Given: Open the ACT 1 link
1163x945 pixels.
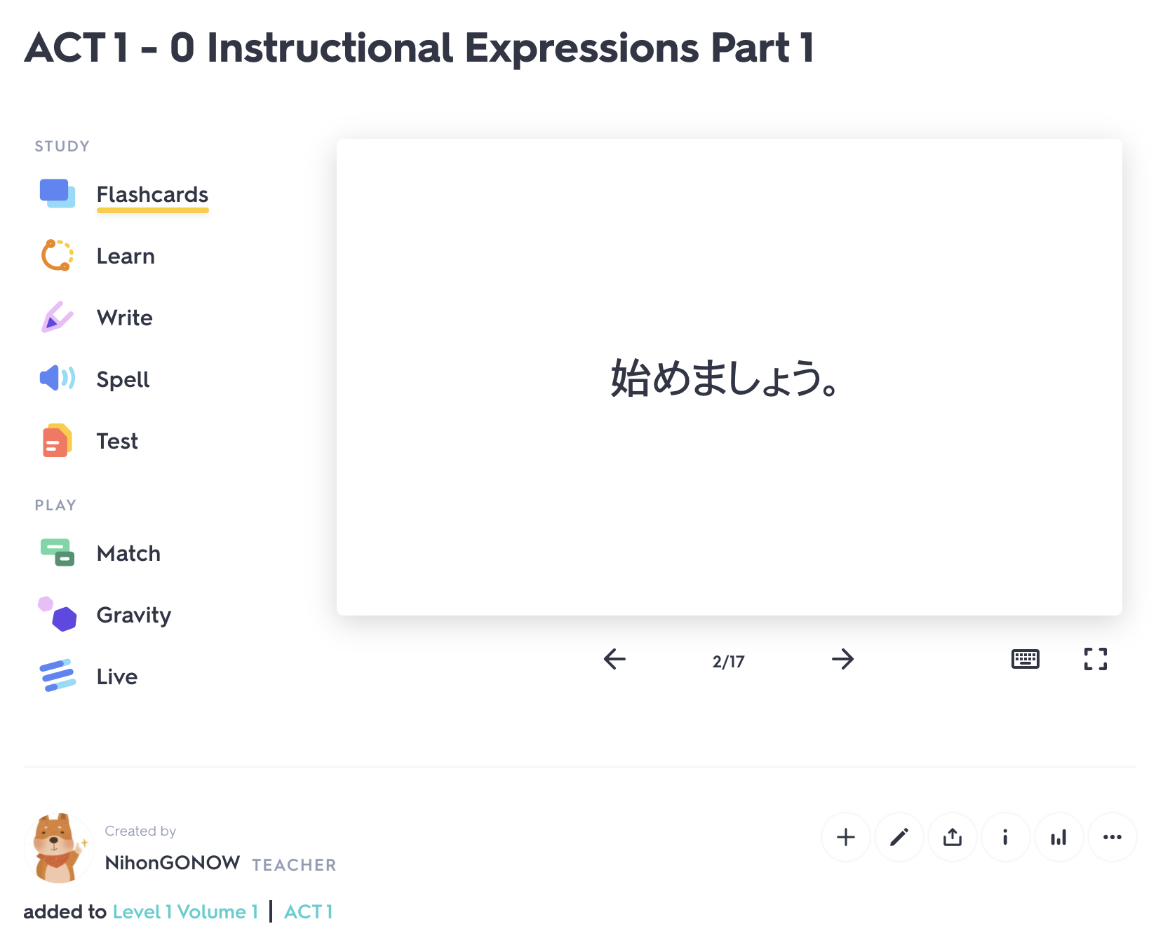Looking at the screenshot, I should click(309, 911).
